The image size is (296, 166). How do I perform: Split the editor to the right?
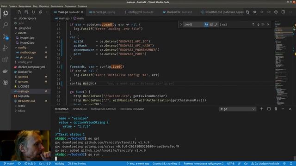click(x=283, y=12)
